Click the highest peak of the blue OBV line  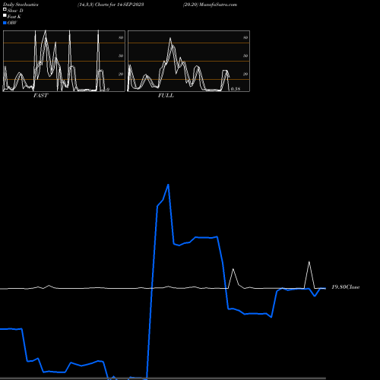[x=168, y=185]
